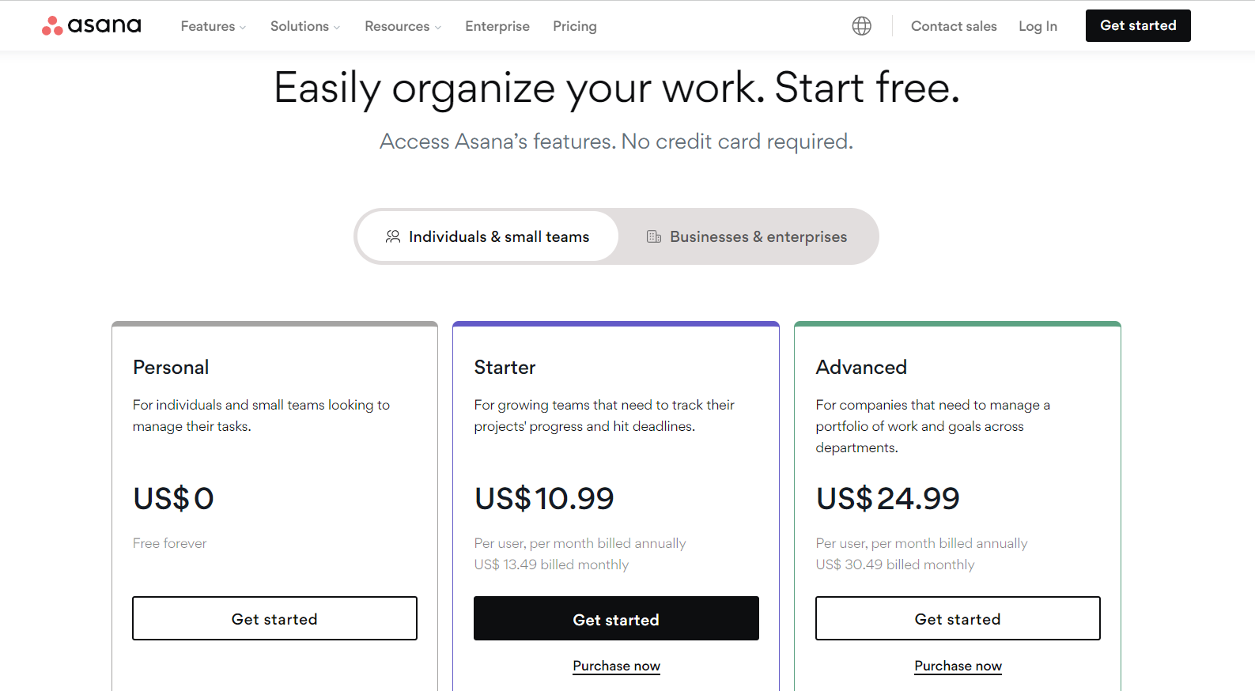Click Contact sales
This screenshot has height=691, width=1255.
pos(954,26)
